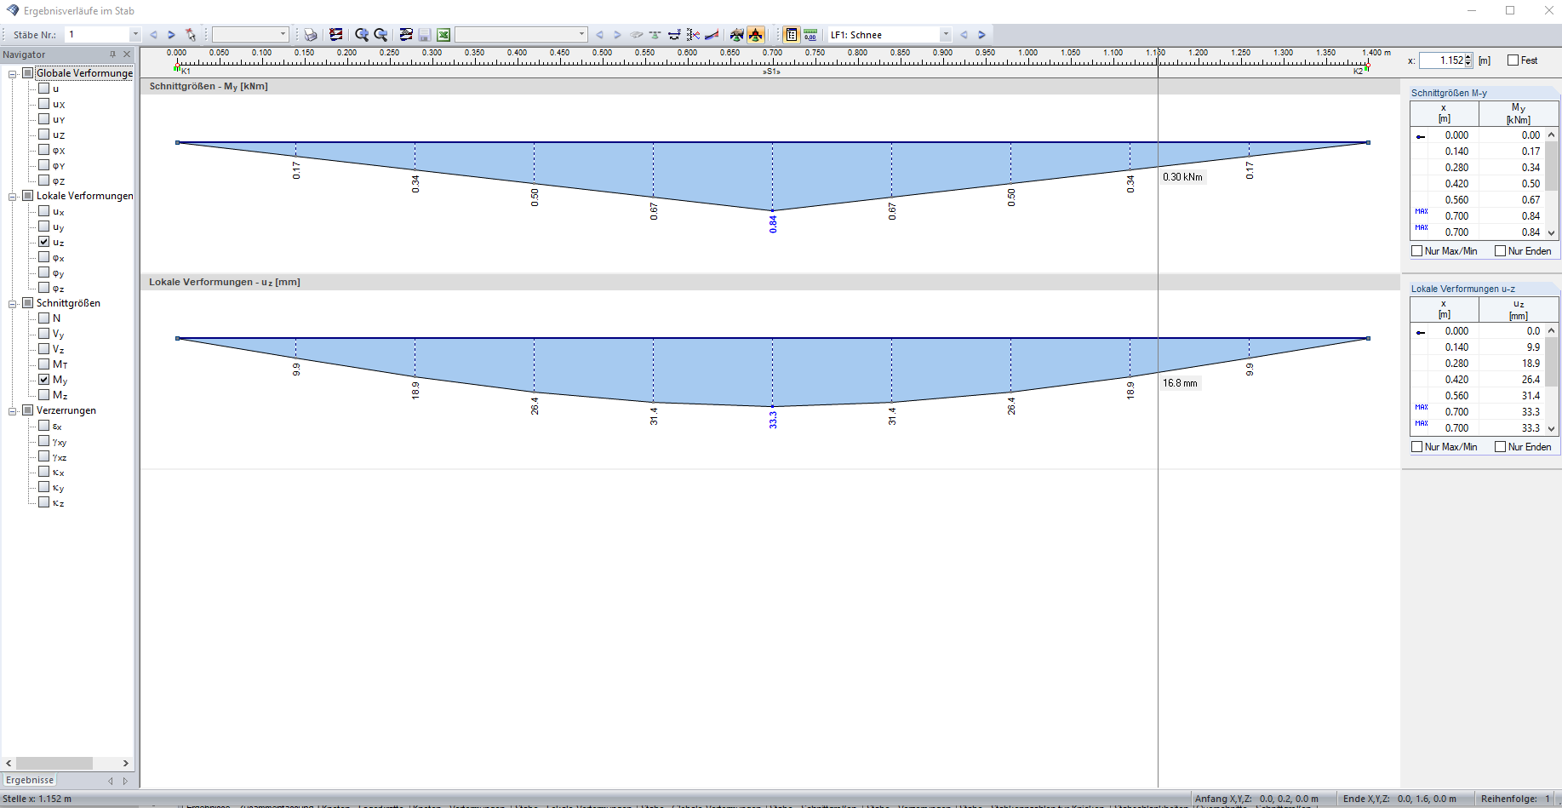Pin the Navigator panel

coord(112,54)
